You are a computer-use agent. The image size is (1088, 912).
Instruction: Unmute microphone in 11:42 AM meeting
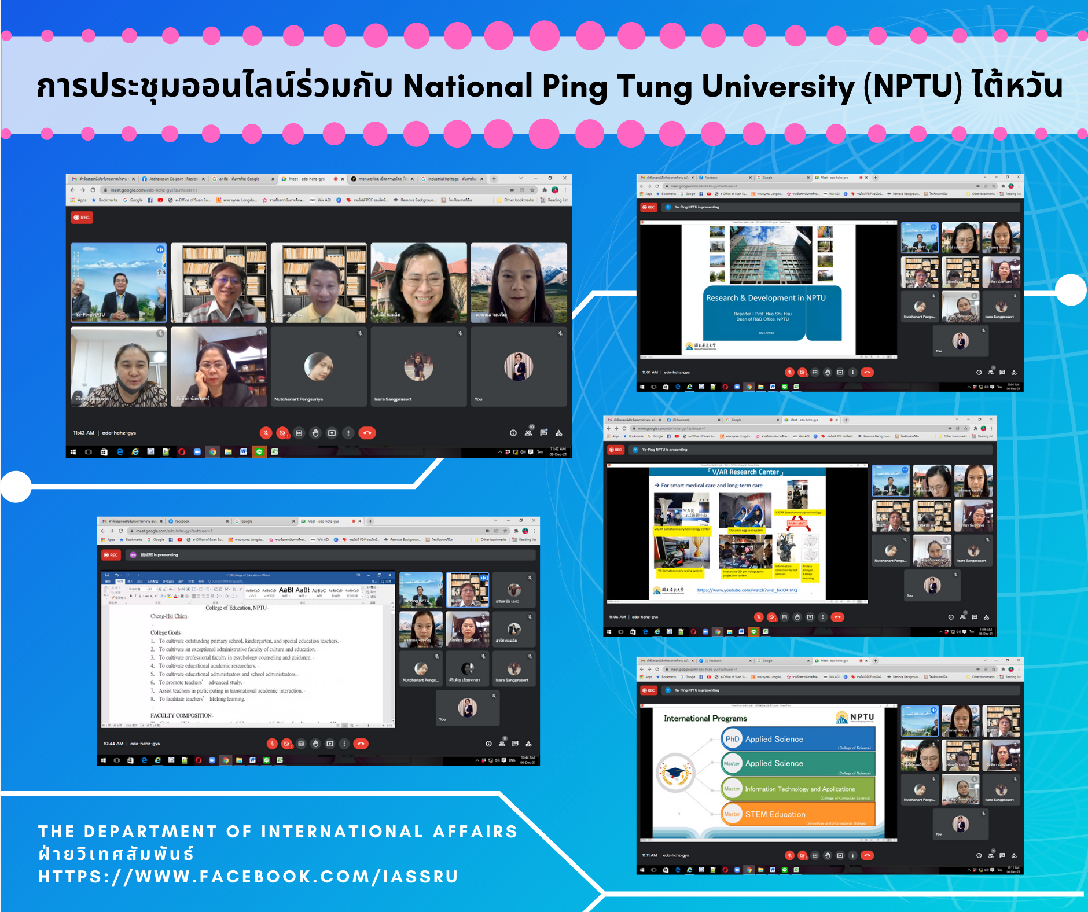tap(266, 433)
